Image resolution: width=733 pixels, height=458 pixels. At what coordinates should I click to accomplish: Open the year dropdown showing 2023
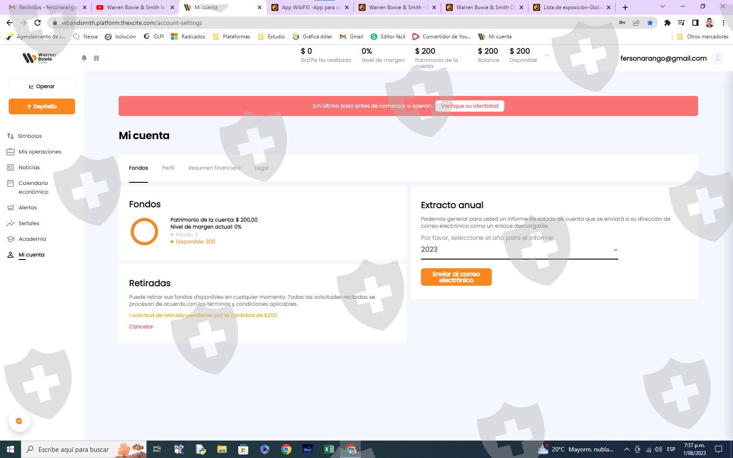(x=520, y=250)
